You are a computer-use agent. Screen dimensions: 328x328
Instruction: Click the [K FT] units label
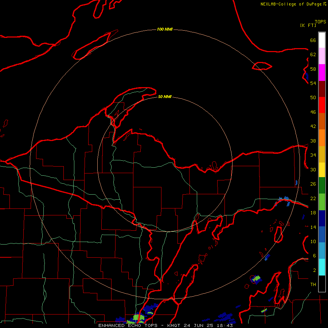tap(308, 25)
